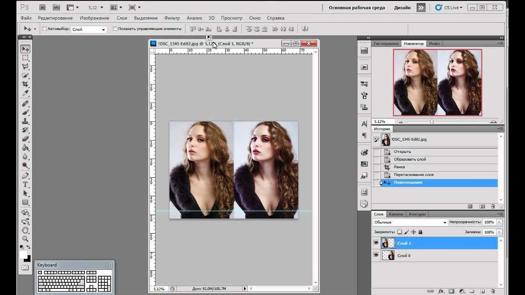Toggle lock image pixels brush icon
Screen dimensions: 525x295
coord(406,232)
